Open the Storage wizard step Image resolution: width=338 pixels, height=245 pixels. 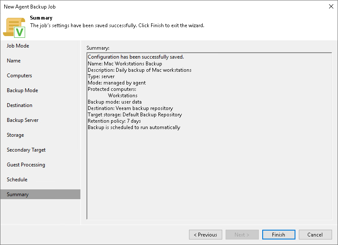[15, 135]
